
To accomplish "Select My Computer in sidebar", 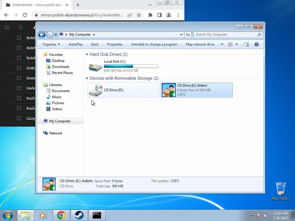I will [60, 121].
